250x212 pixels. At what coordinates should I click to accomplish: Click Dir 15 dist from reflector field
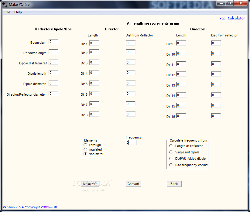(x=216, y=105)
